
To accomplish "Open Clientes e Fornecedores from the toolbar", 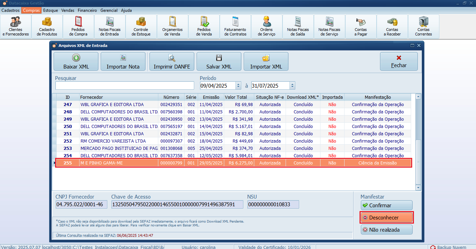I will tap(16, 26).
